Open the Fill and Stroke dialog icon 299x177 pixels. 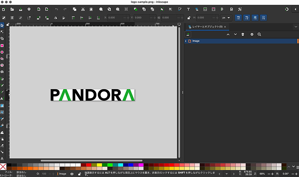(180, 9)
